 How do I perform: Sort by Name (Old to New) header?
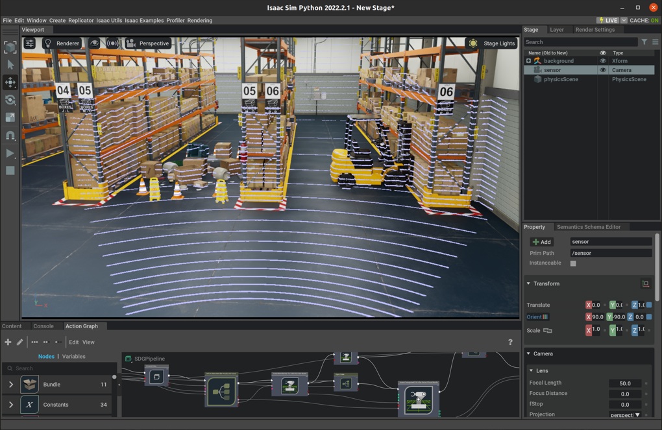click(548, 53)
